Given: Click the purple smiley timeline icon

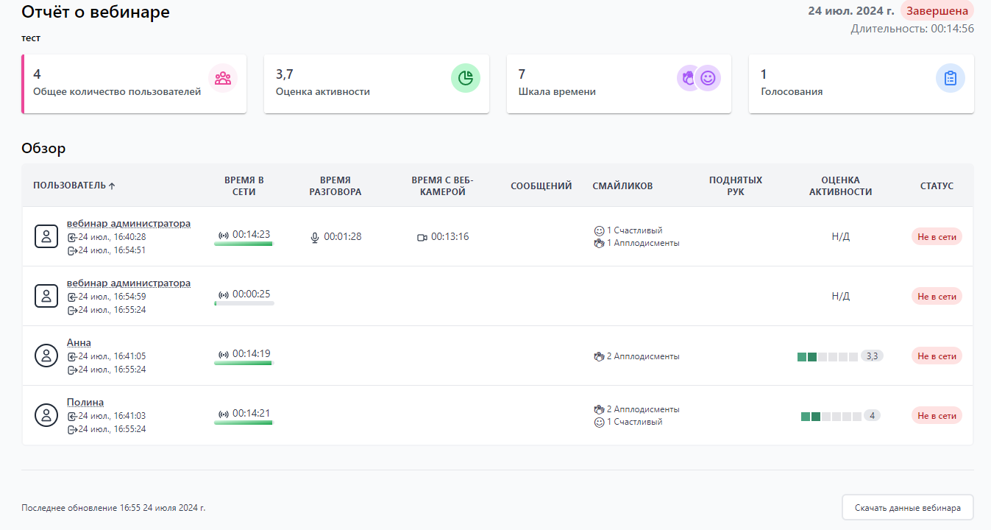Looking at the screenshot, I should coord(708,78).
